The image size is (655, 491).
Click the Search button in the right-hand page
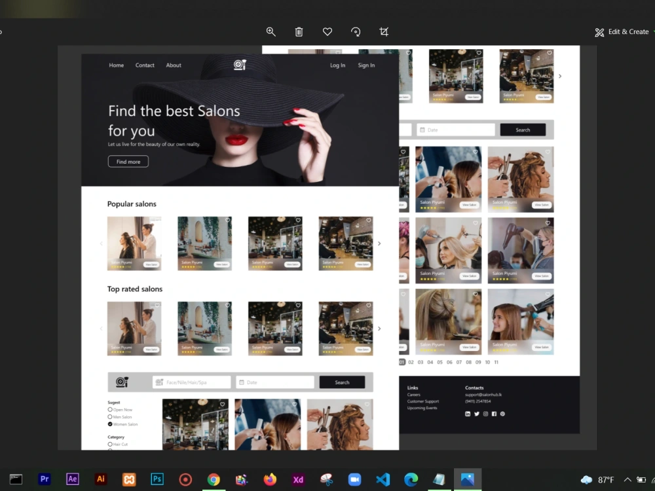(x=523, y=130)
